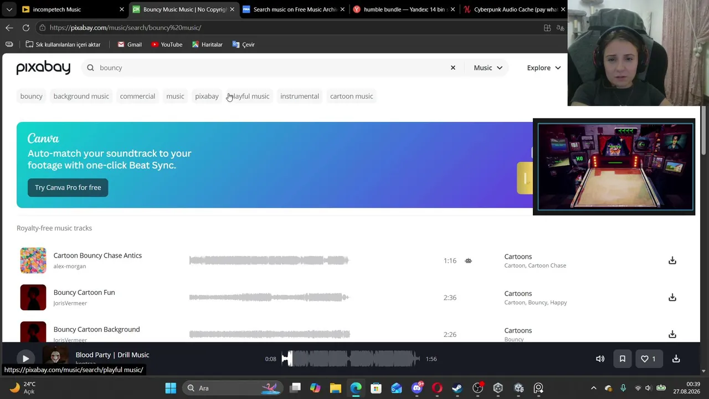Open the Gmail bookmark
Viewport: 709px width, 399px height.
tap(129, 44)
